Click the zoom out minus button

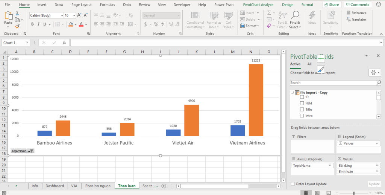[x=337, y=193]
